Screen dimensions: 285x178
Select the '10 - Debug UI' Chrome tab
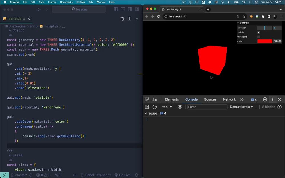click(182, 9)
